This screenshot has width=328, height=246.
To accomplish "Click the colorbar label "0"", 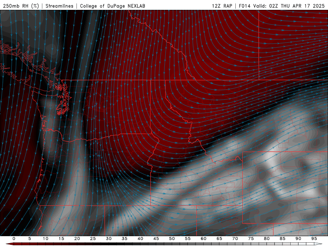I will click(x=14, y=239).
